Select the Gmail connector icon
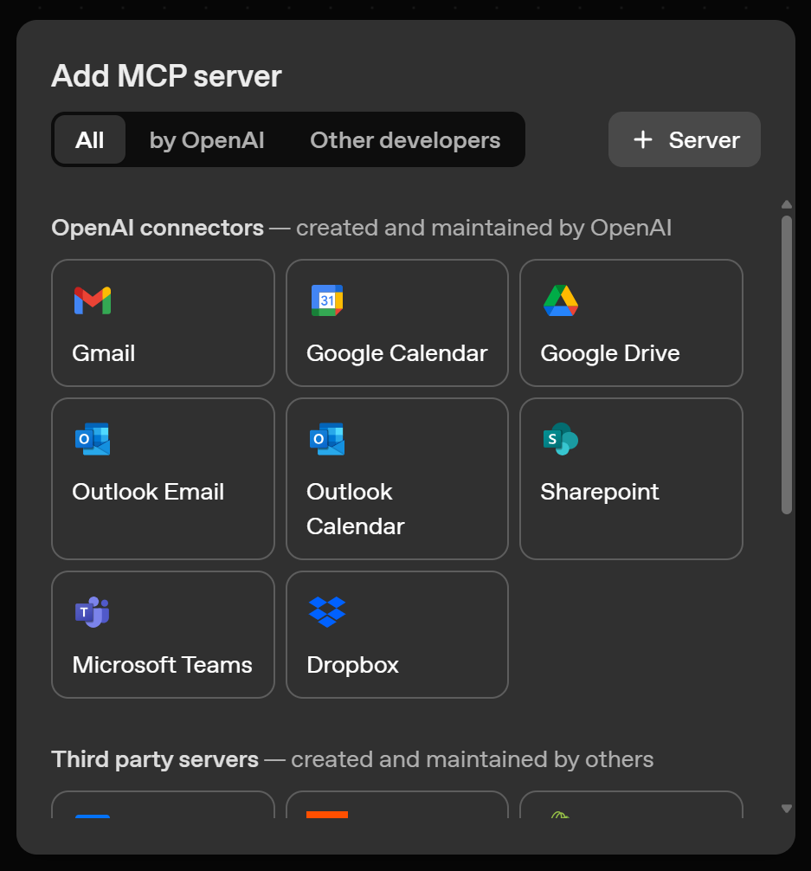This screenshot has width=811, height=871. 90,300
